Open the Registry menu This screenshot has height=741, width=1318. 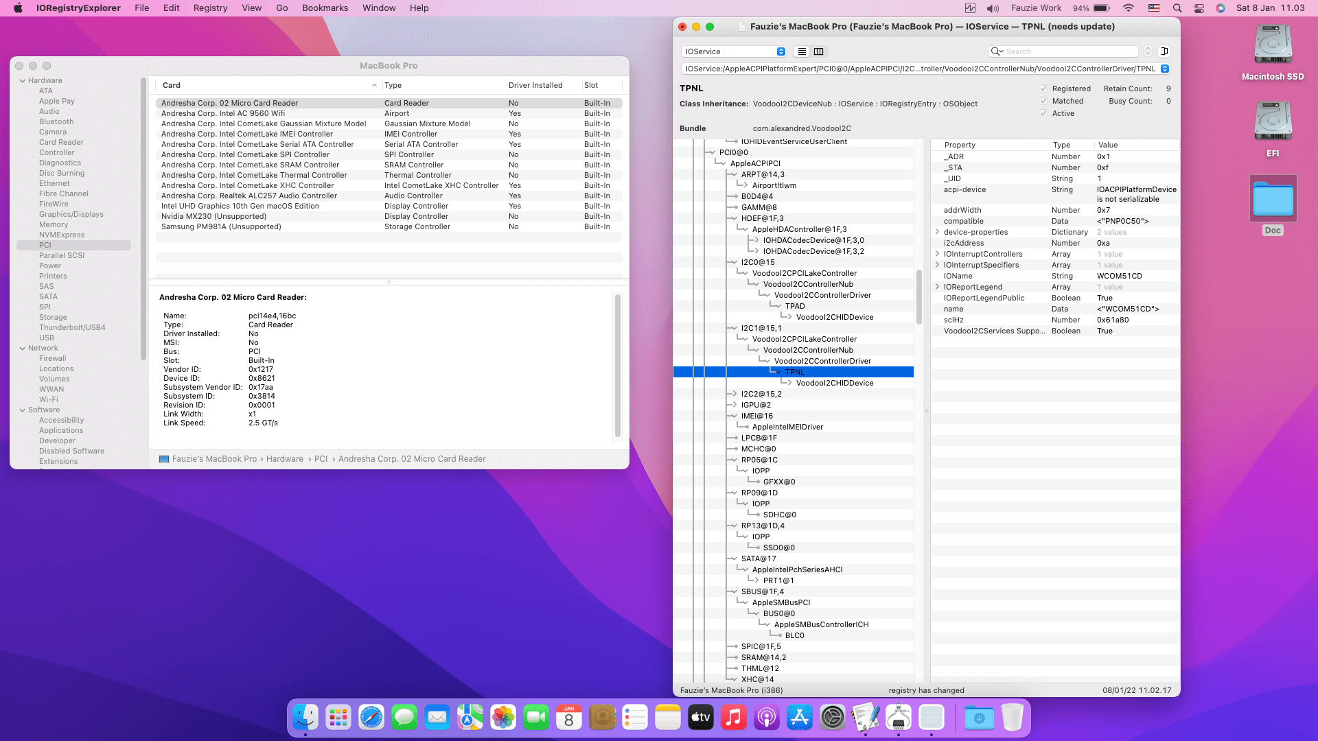[210, 8]
